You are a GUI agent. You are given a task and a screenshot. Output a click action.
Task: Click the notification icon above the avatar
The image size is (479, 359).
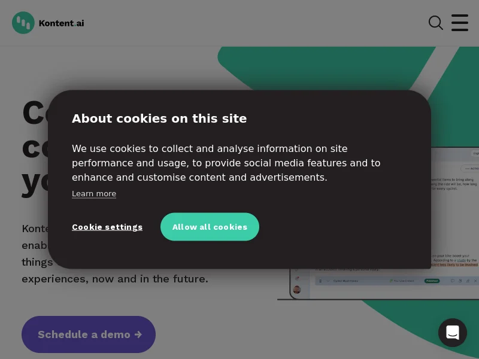(297, 278)
